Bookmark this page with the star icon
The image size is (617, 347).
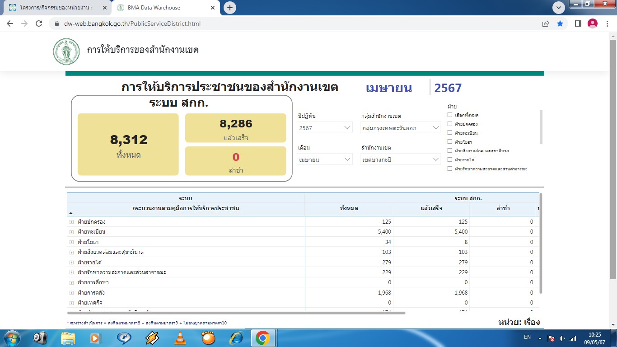point(560,23)
